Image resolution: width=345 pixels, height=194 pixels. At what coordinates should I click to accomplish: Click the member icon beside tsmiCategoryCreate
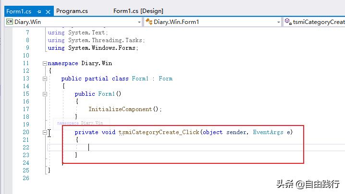[x=288, y=22]
